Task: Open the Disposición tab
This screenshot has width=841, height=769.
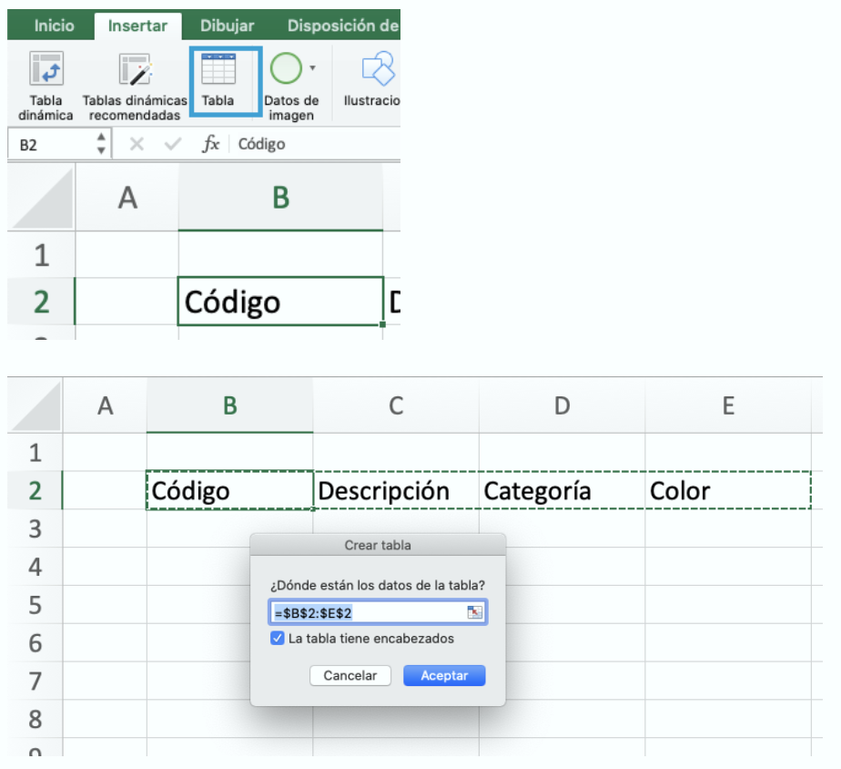Action: pos(342,26)
